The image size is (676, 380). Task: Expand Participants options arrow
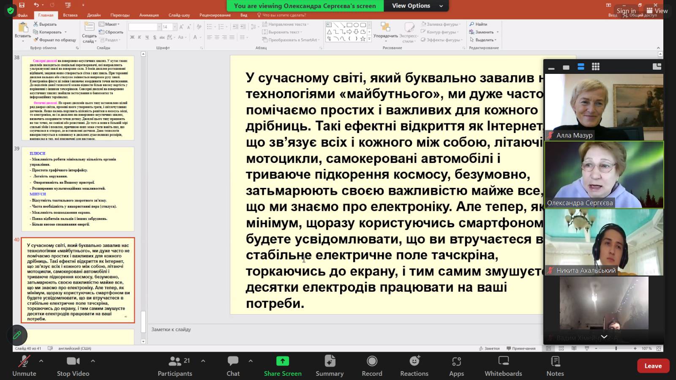tap(203, 361)
